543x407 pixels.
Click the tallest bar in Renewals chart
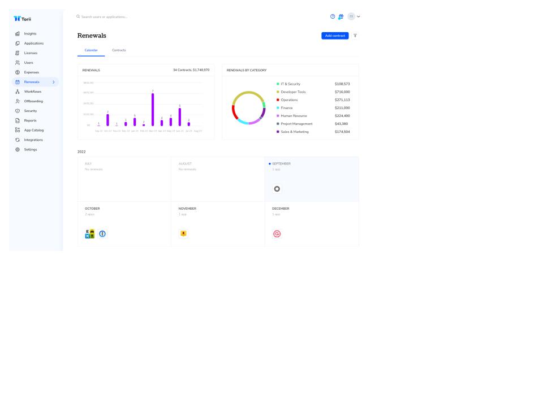153,110
